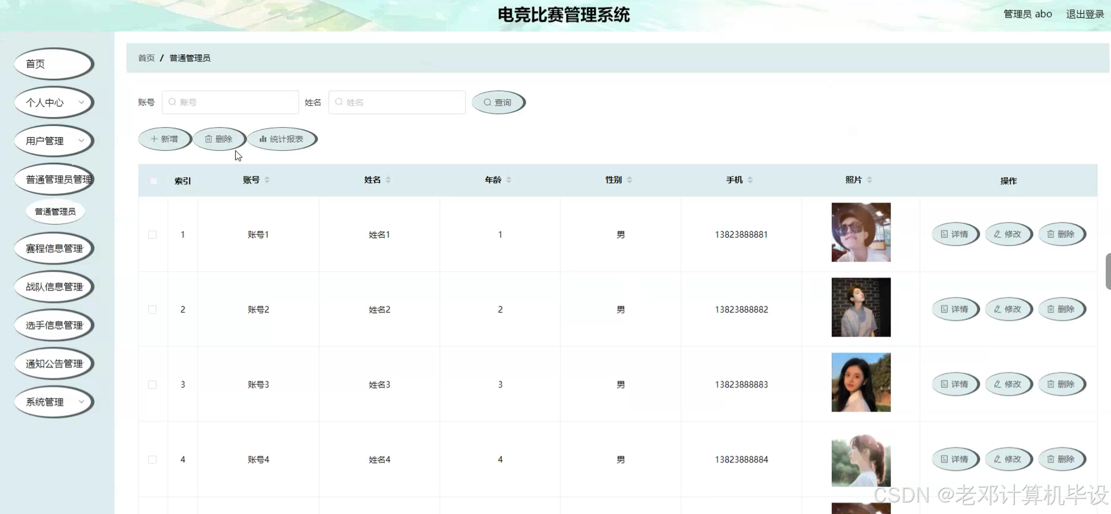Click edit pencil icon in 账号3 row
The height and width of the screenshot is (514, 1111).
[x=997, y=384]
